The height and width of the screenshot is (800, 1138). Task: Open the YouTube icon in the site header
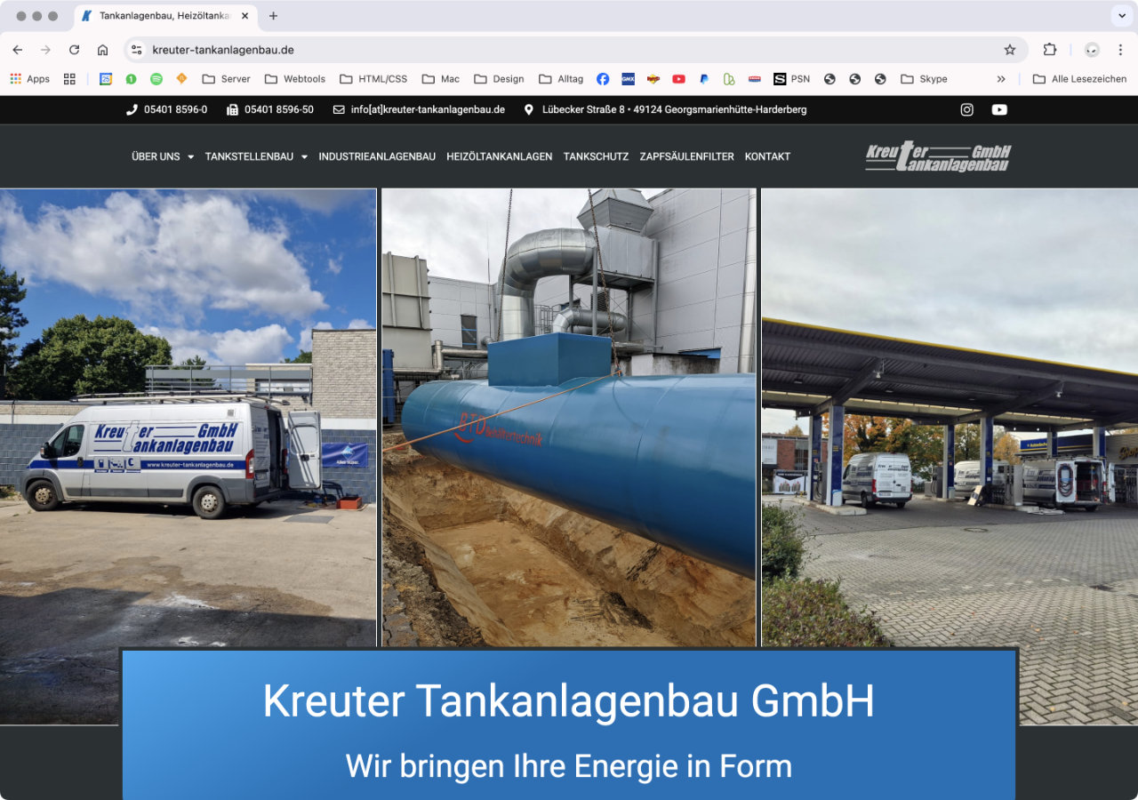tap(999, 109)
